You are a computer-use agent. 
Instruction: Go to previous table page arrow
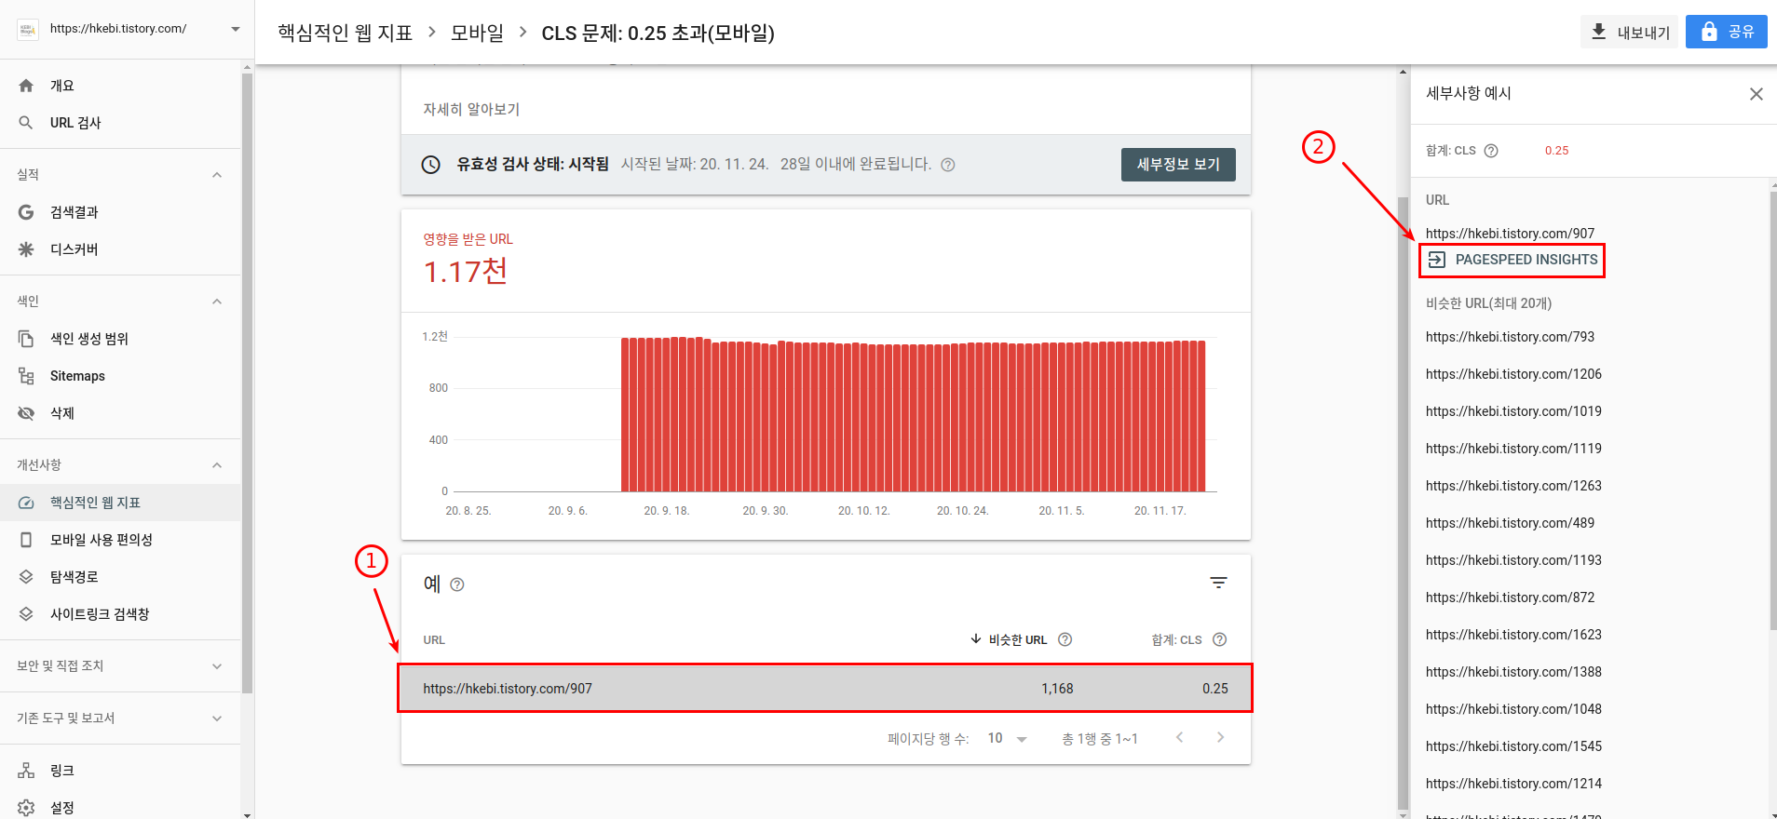(1180, 737)
